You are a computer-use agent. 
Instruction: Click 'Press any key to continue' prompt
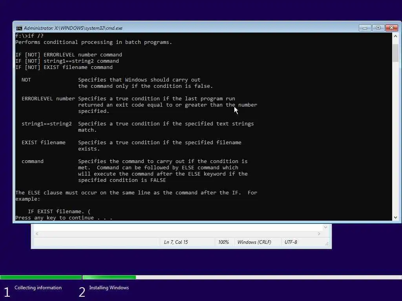click(64, 218)
